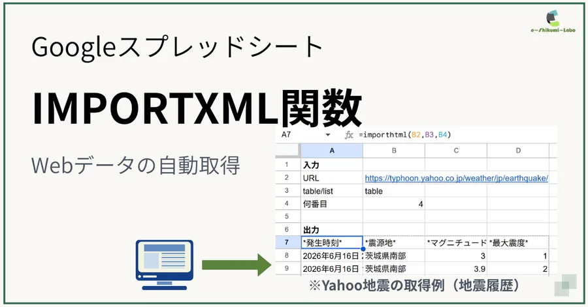Image resolution: width=588 pixels, height=307 pixels.
Task: Click 茨城県南部 cell in row 8
Action: click(x=394, y=256)
